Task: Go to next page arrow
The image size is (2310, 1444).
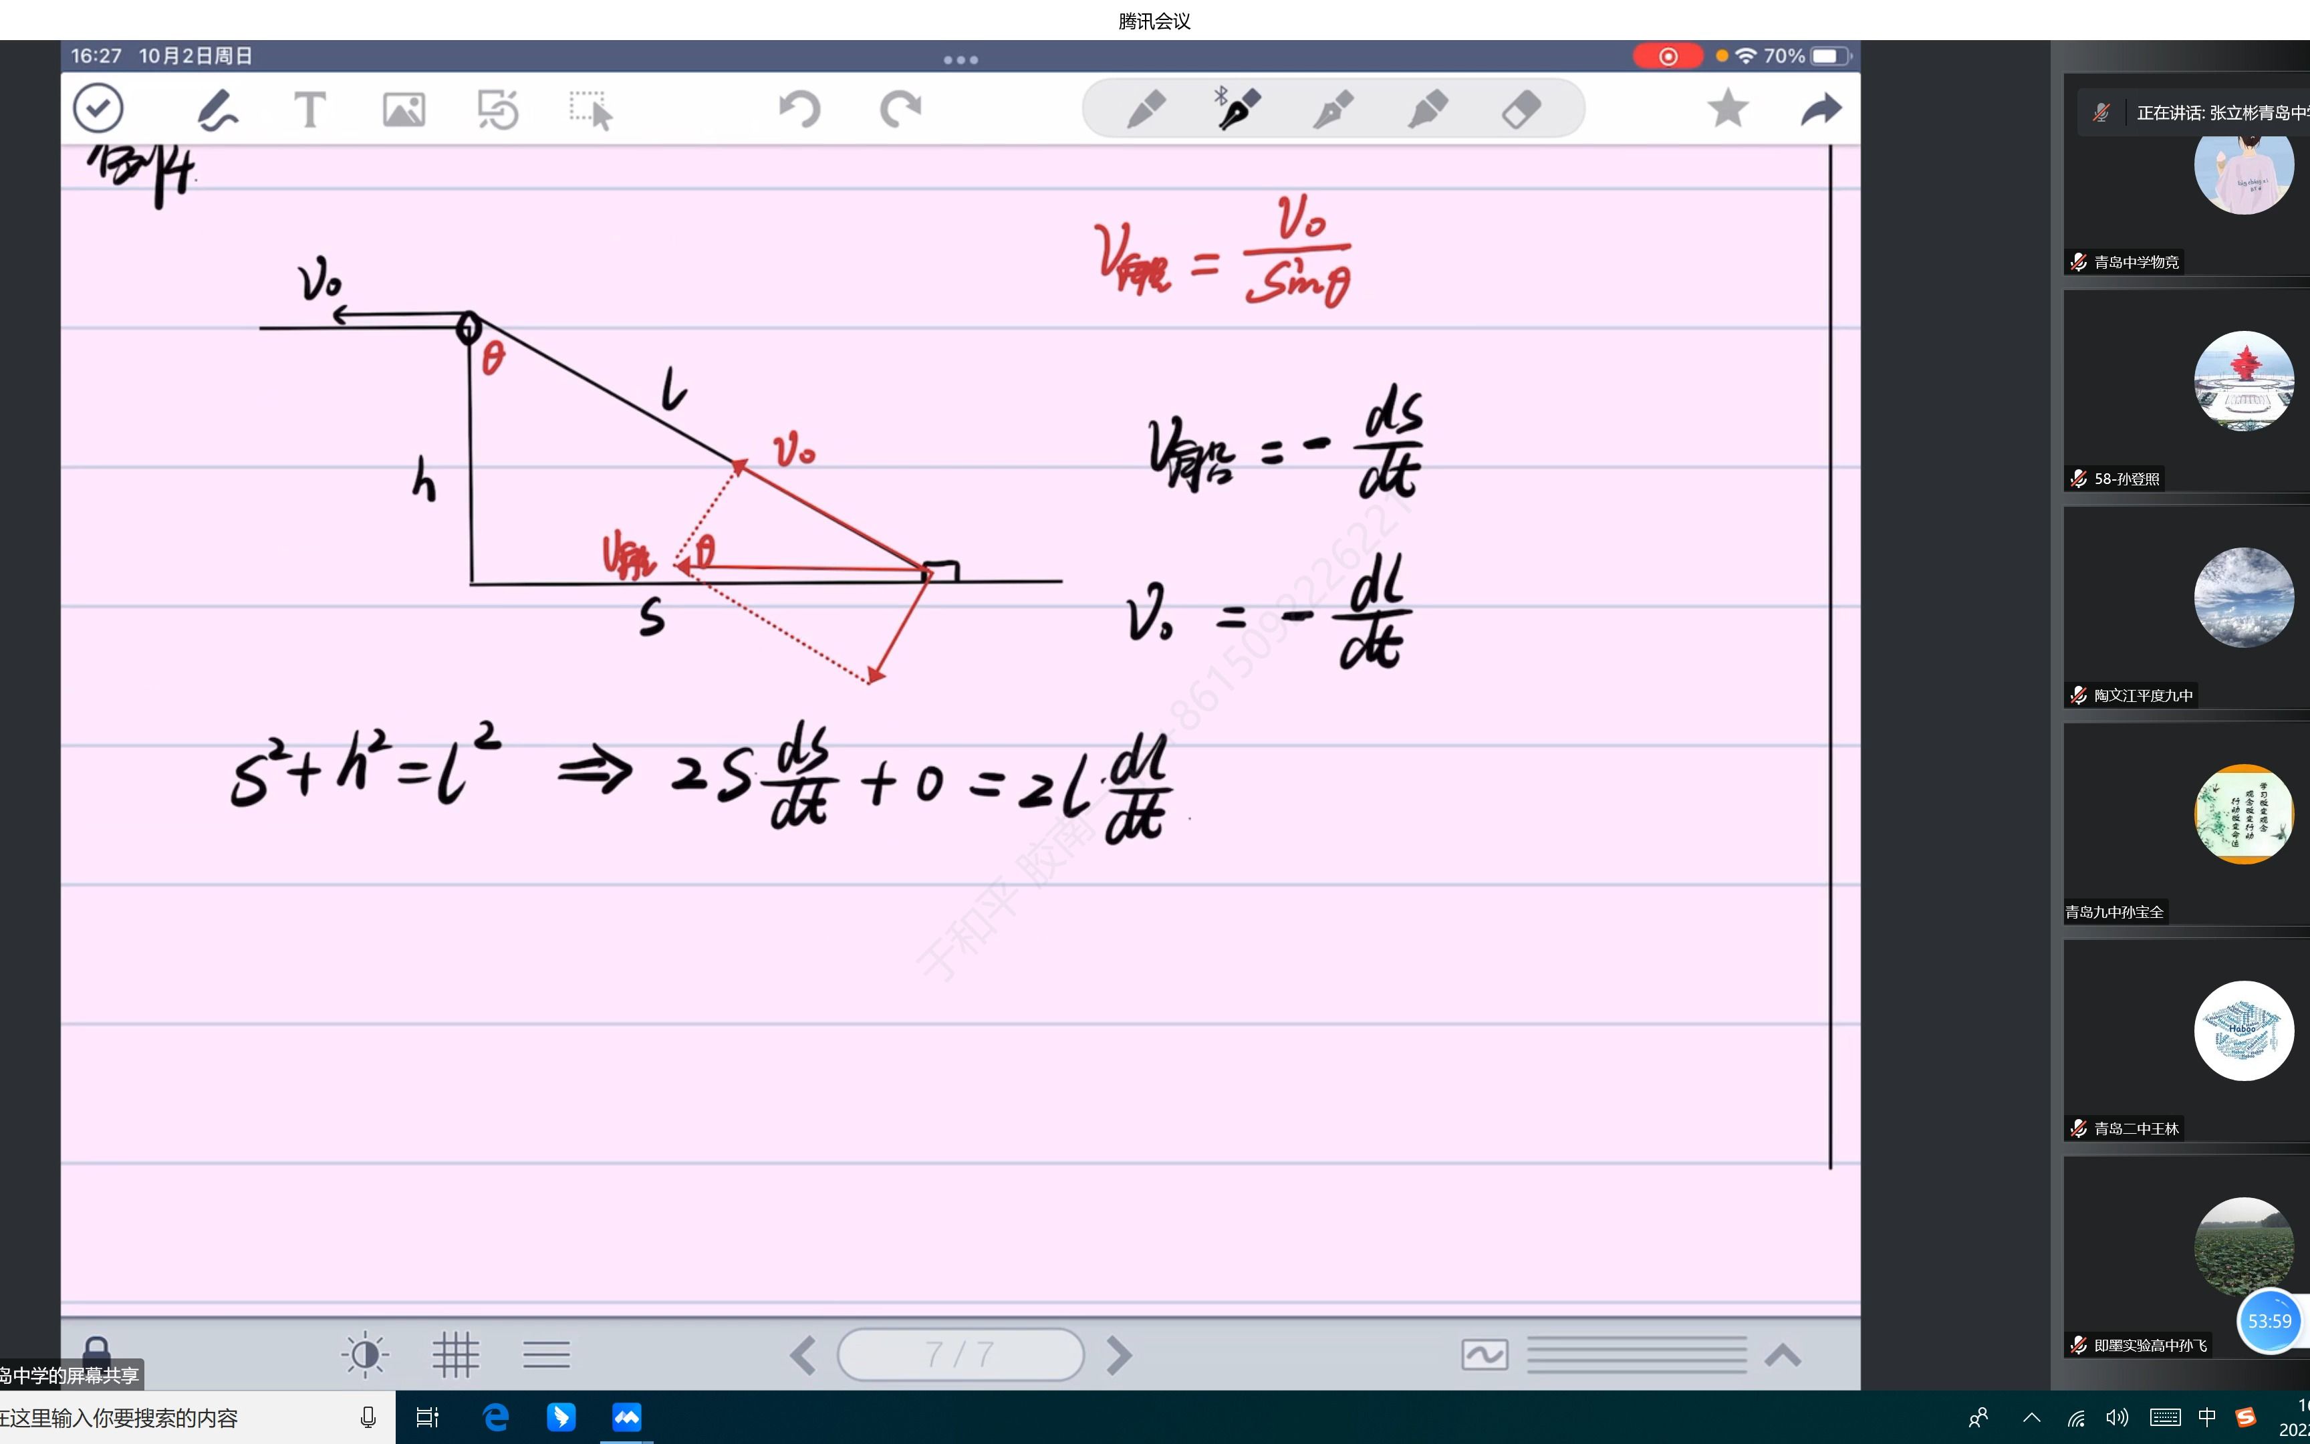Action: click(x=1119, y=1354)
